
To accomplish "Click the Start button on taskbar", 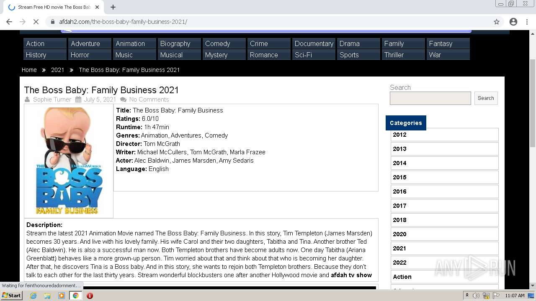I will [x=11, y=296].
